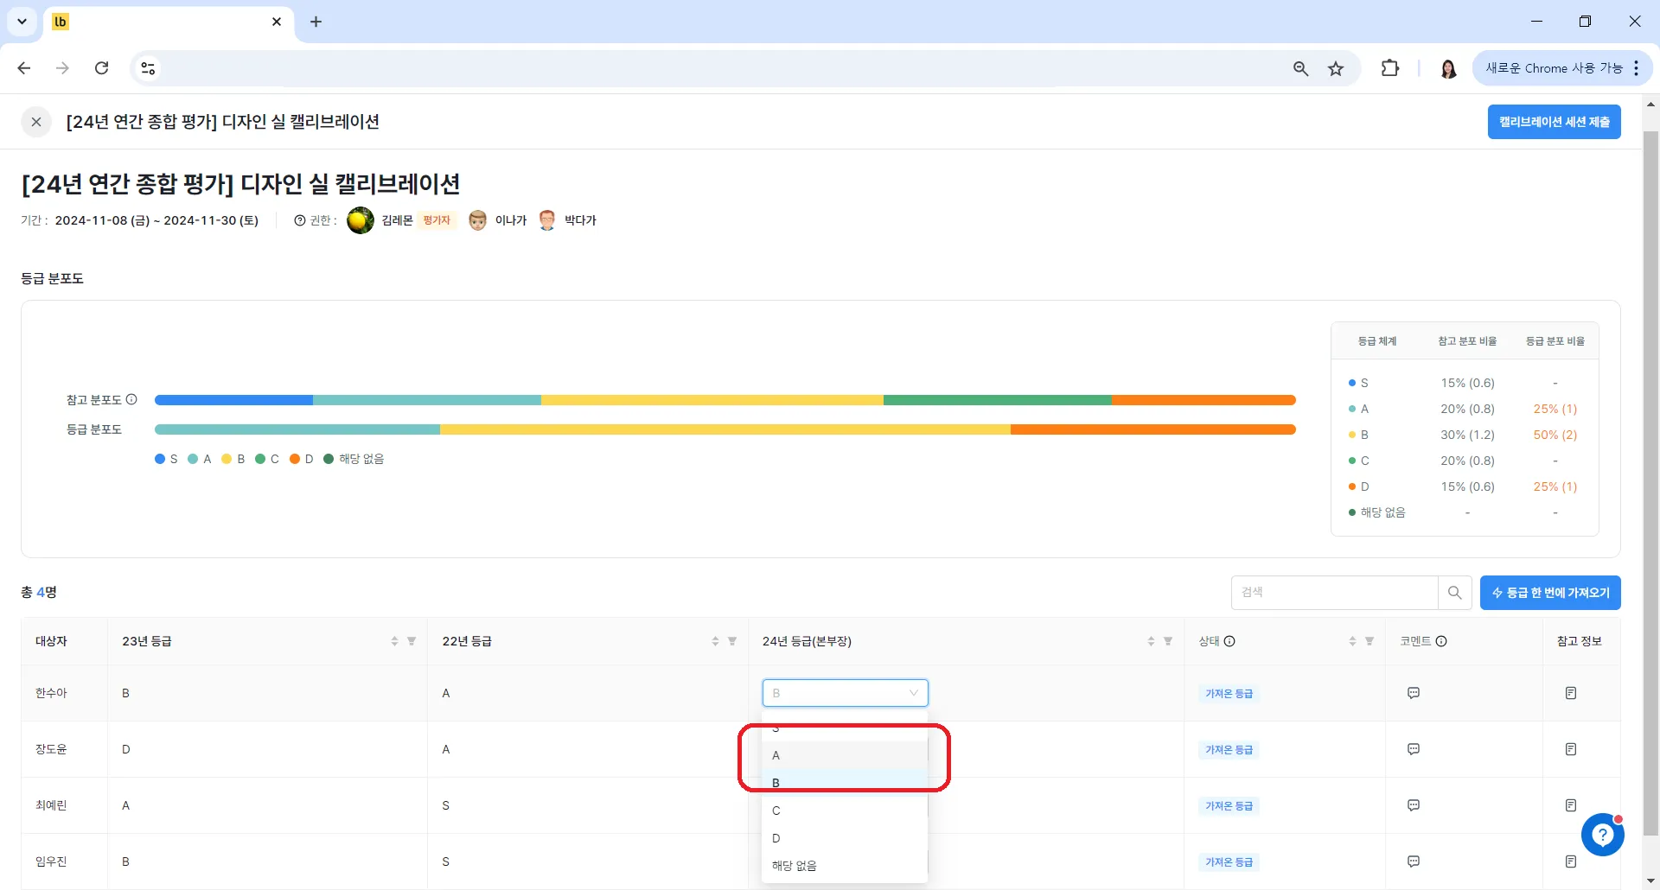Image resolution: width=1660 pixels, height=890 pixels.
Task: Open comment icon for 임우진 row
Action: (1414, 861)
